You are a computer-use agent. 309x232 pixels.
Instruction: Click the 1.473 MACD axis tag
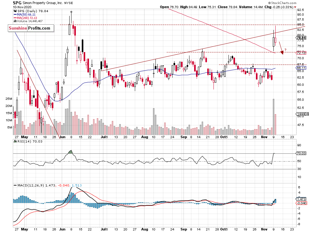(301, 199)
